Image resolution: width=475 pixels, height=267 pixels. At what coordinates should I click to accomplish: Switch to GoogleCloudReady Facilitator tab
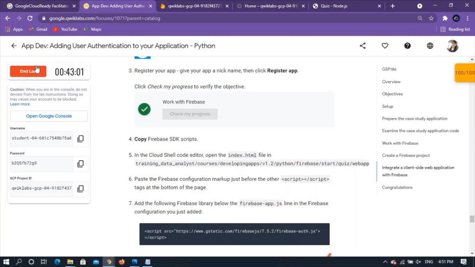pos(41,6)
